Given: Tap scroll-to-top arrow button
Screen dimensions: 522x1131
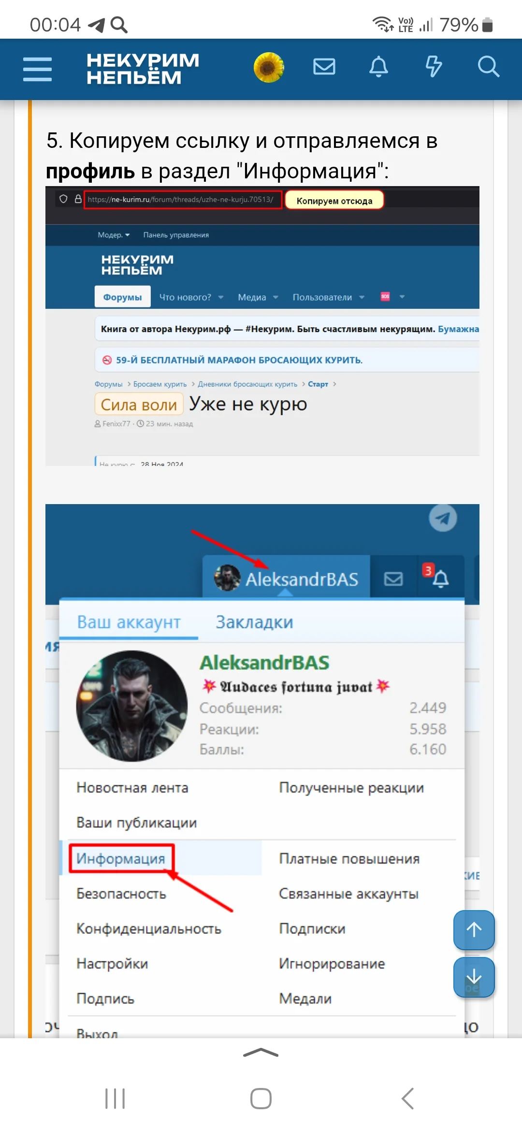Looking at the screenshot, I should coord(474,929).
